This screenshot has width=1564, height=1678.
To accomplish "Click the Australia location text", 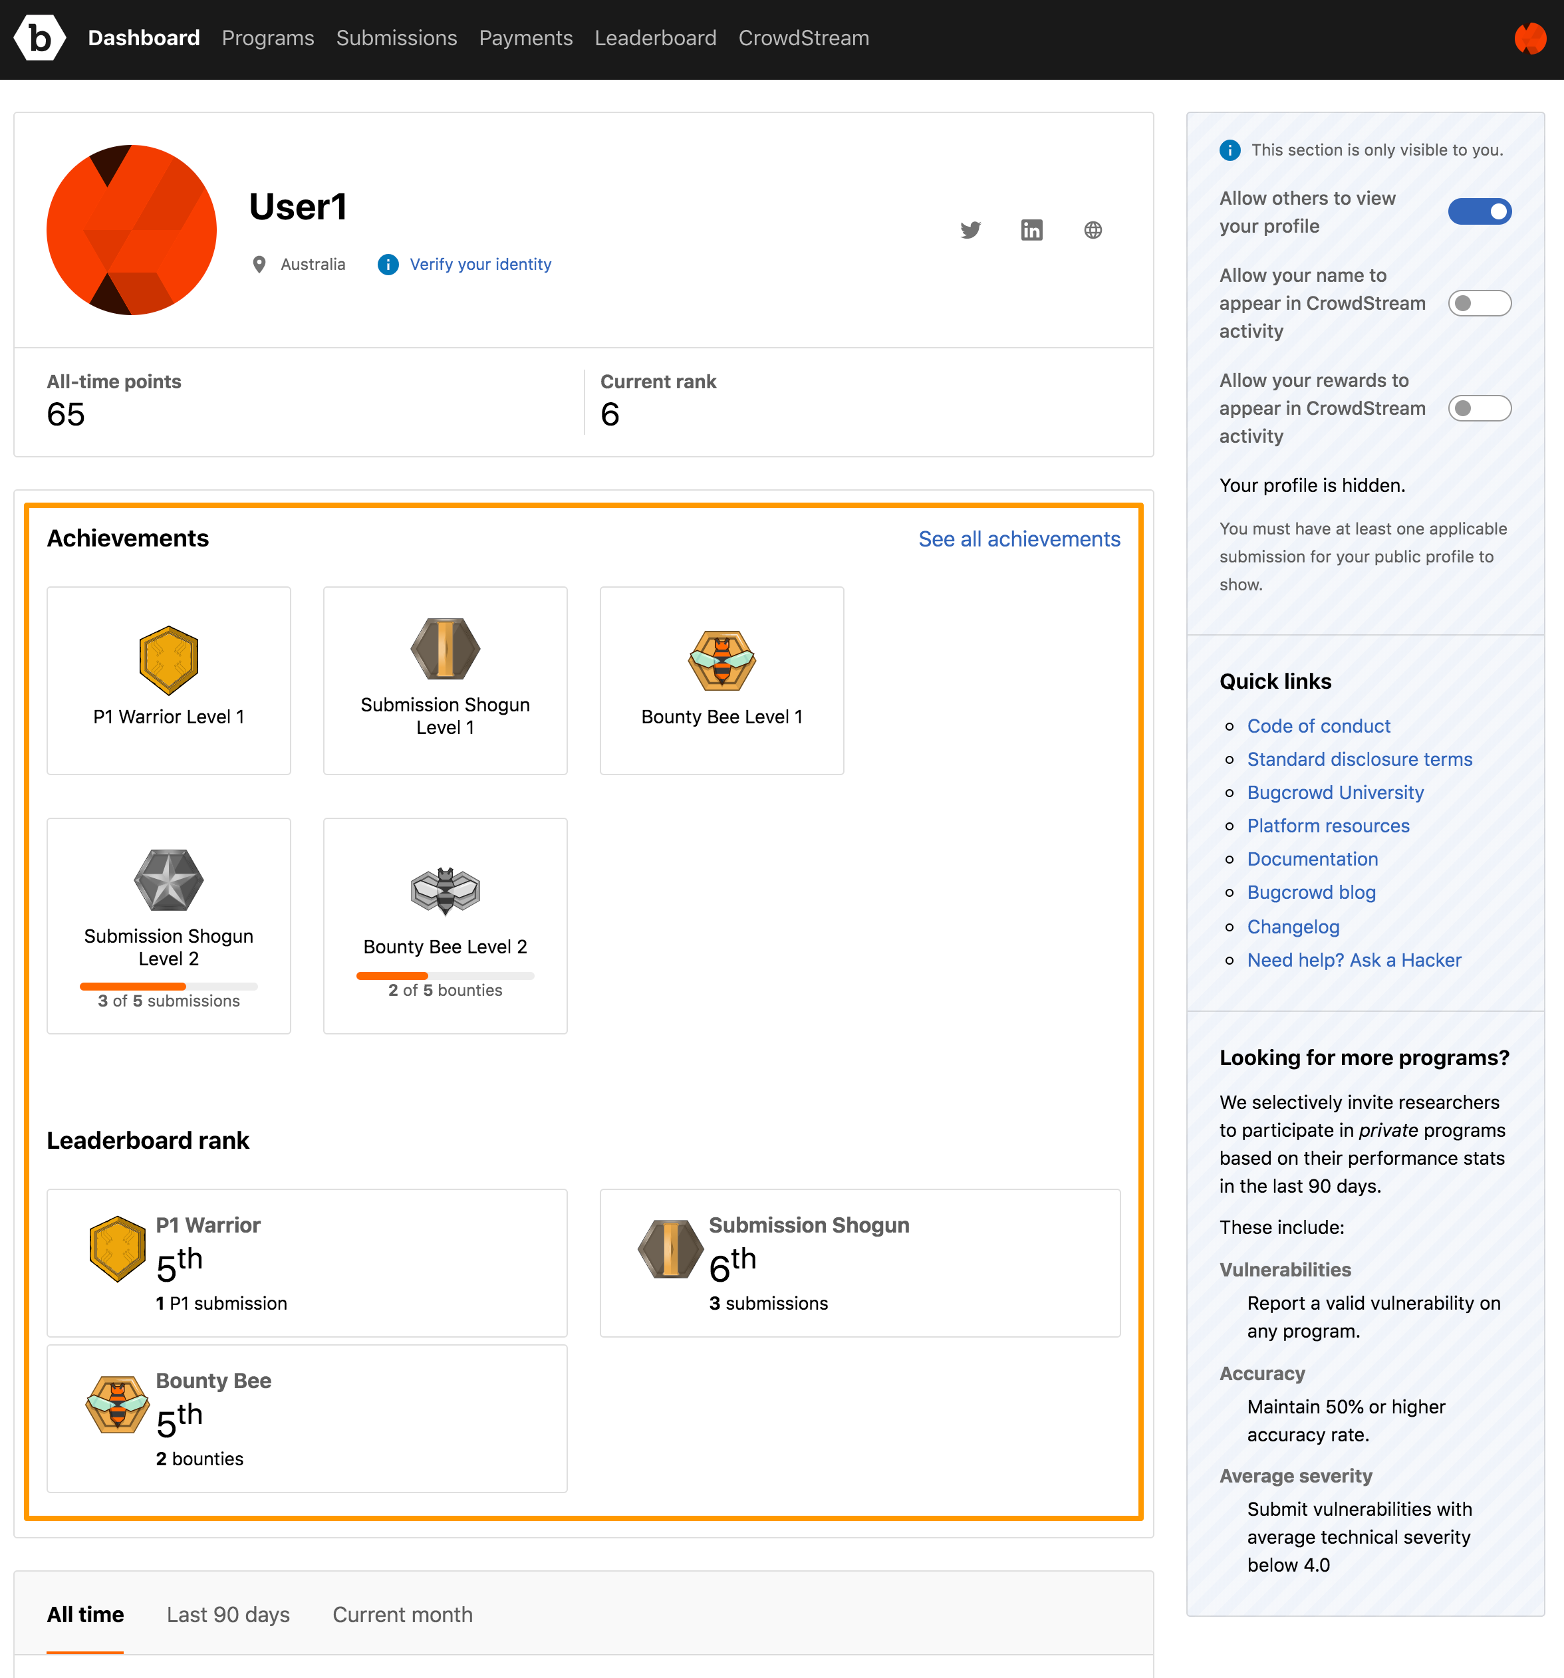I will 313,264.
